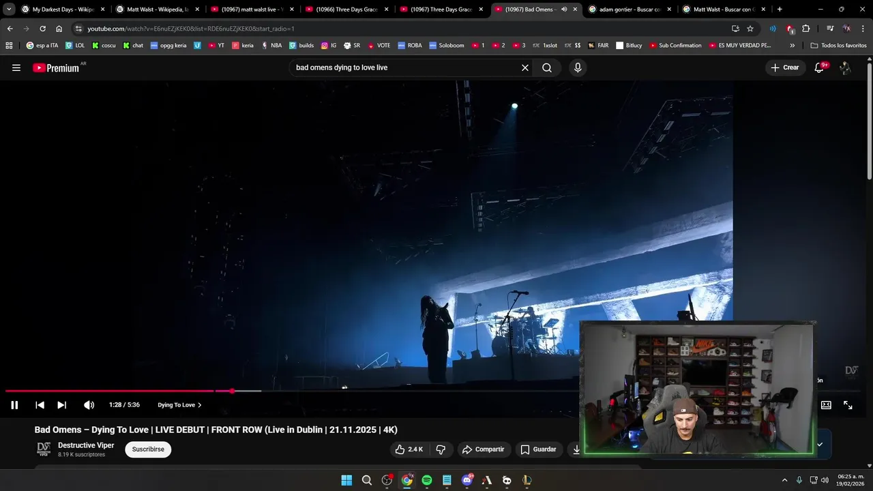The width and height of the screenshot is (873, 491).
Task: Collapse the panel with the down chevron
Action: (820, 444)
